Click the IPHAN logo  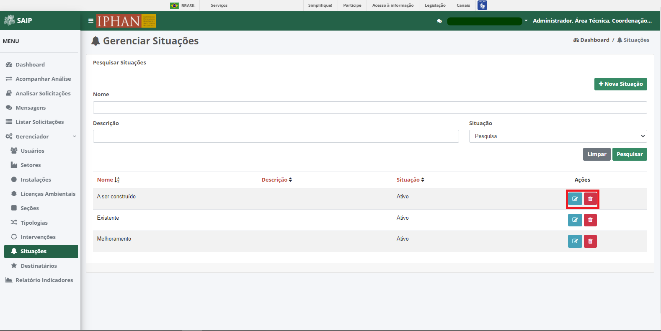[126, 21]
